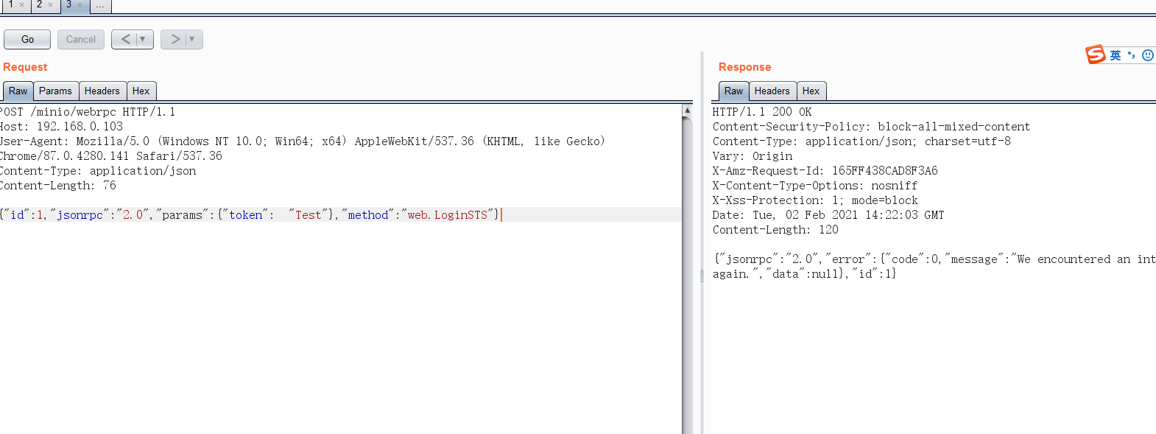Viewport: 1156px width, 434px height.
Task: Go back with the left arrow history button
Action: point(125,40)
